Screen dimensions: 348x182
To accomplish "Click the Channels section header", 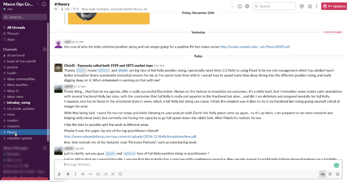I will [10, 49].
